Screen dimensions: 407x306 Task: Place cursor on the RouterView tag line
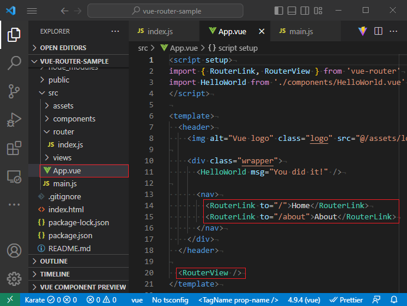(210, 273)
